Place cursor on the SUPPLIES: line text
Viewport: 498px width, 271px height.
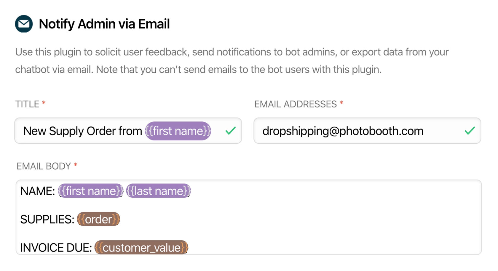tap(47, 220)
